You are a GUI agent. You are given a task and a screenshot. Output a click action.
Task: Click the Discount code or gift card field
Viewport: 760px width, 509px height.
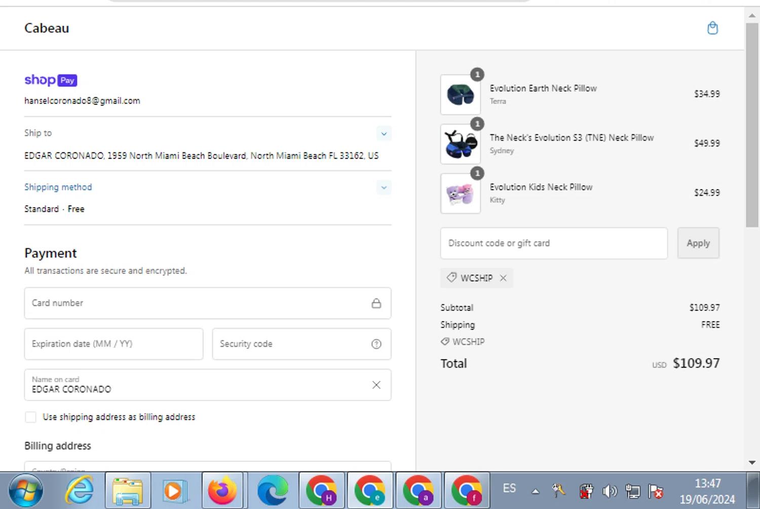554,243
